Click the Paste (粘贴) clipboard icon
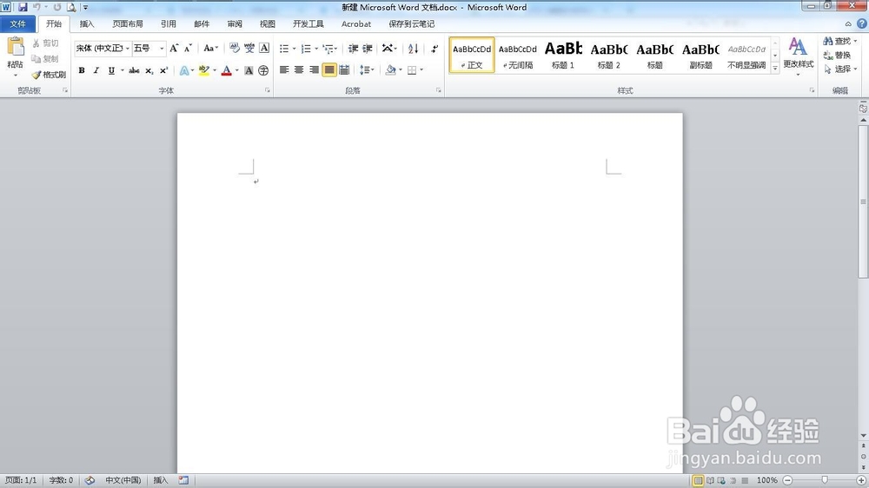Image resolution: width=869 pixels, height=488 pixels. coord(16,47)
